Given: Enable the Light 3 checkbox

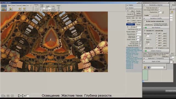Looking at the screenshot, I should point(157,38).
